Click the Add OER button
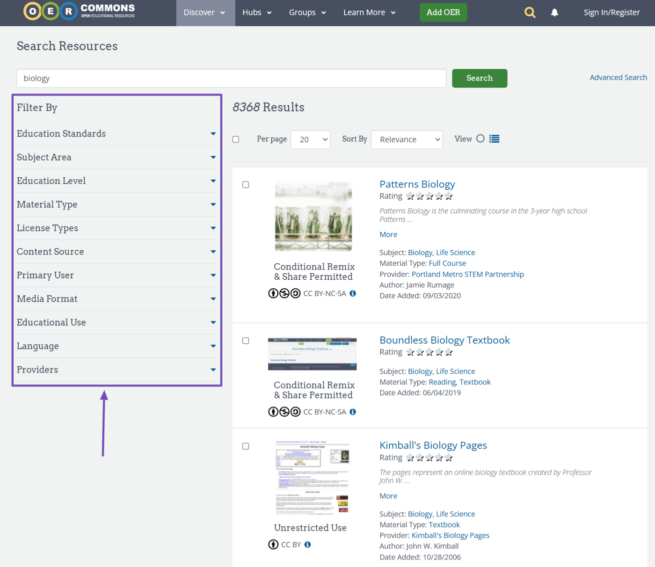Image resolution: width=655 pixels, height=567 pixels. 443,13
